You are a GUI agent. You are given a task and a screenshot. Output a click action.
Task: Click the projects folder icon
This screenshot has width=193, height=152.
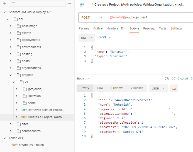pyautogui.click(x=19, y=75)
